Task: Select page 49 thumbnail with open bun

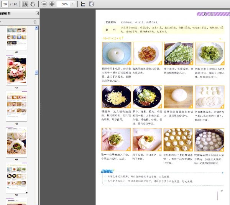Action: 16,142
